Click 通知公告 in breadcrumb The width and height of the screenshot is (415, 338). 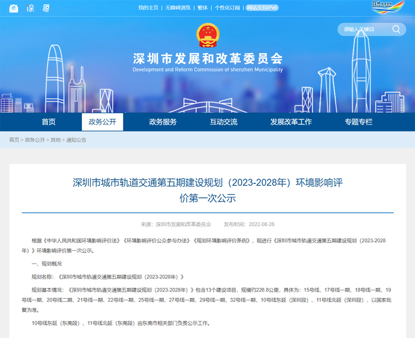click(x=76, y=140)
